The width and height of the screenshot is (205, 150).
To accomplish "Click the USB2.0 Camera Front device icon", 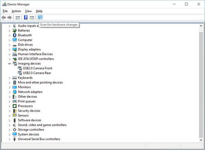I will [20, 68].
